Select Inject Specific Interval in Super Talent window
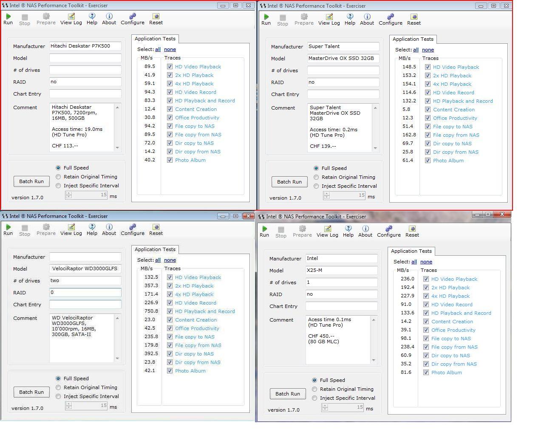The width and height of the screenshot is (544, 435). tap(316, 186)
